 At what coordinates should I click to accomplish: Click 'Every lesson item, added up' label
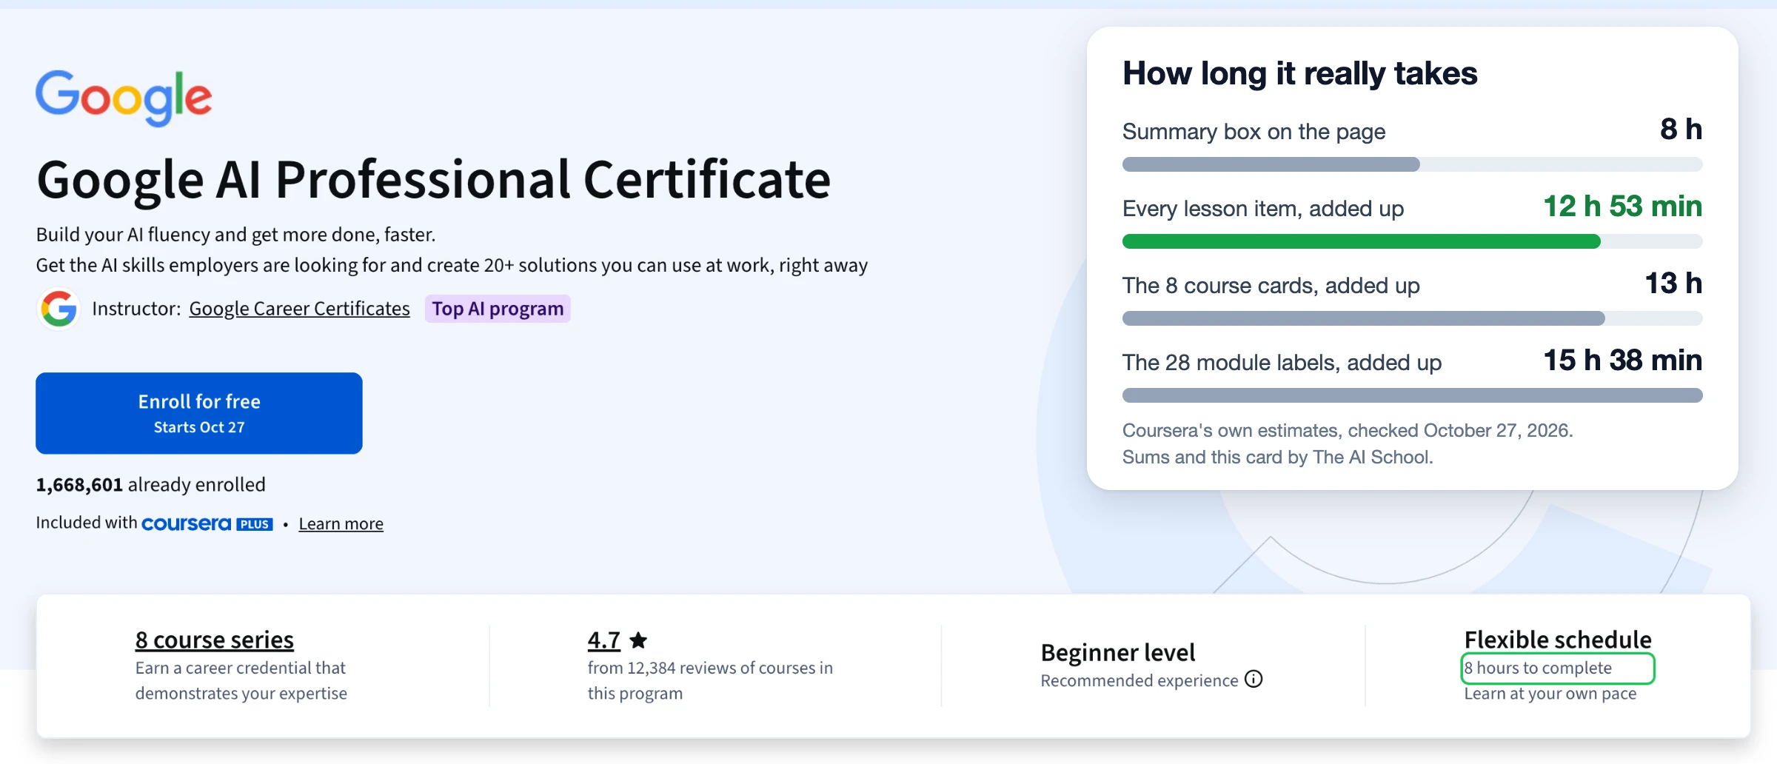tap(1263, 209)
